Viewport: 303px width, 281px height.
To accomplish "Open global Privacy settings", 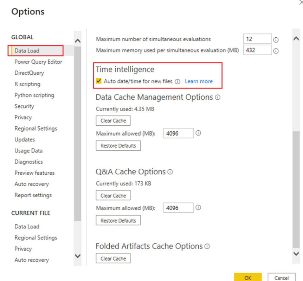I will (23, 117).
